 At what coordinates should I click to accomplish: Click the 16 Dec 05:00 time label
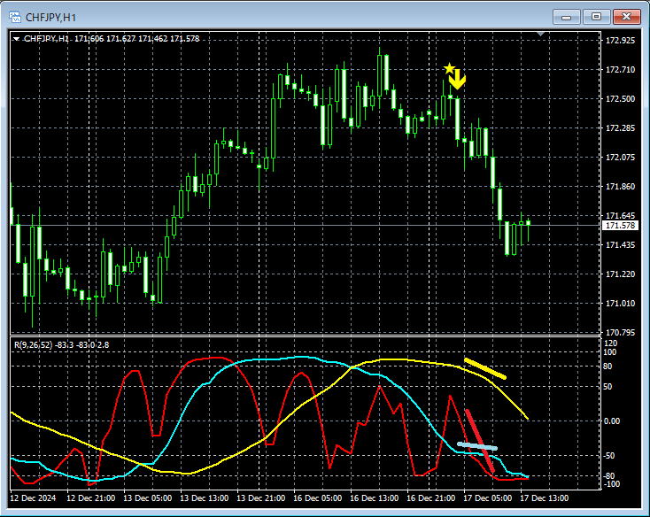(x=318, y=498)
